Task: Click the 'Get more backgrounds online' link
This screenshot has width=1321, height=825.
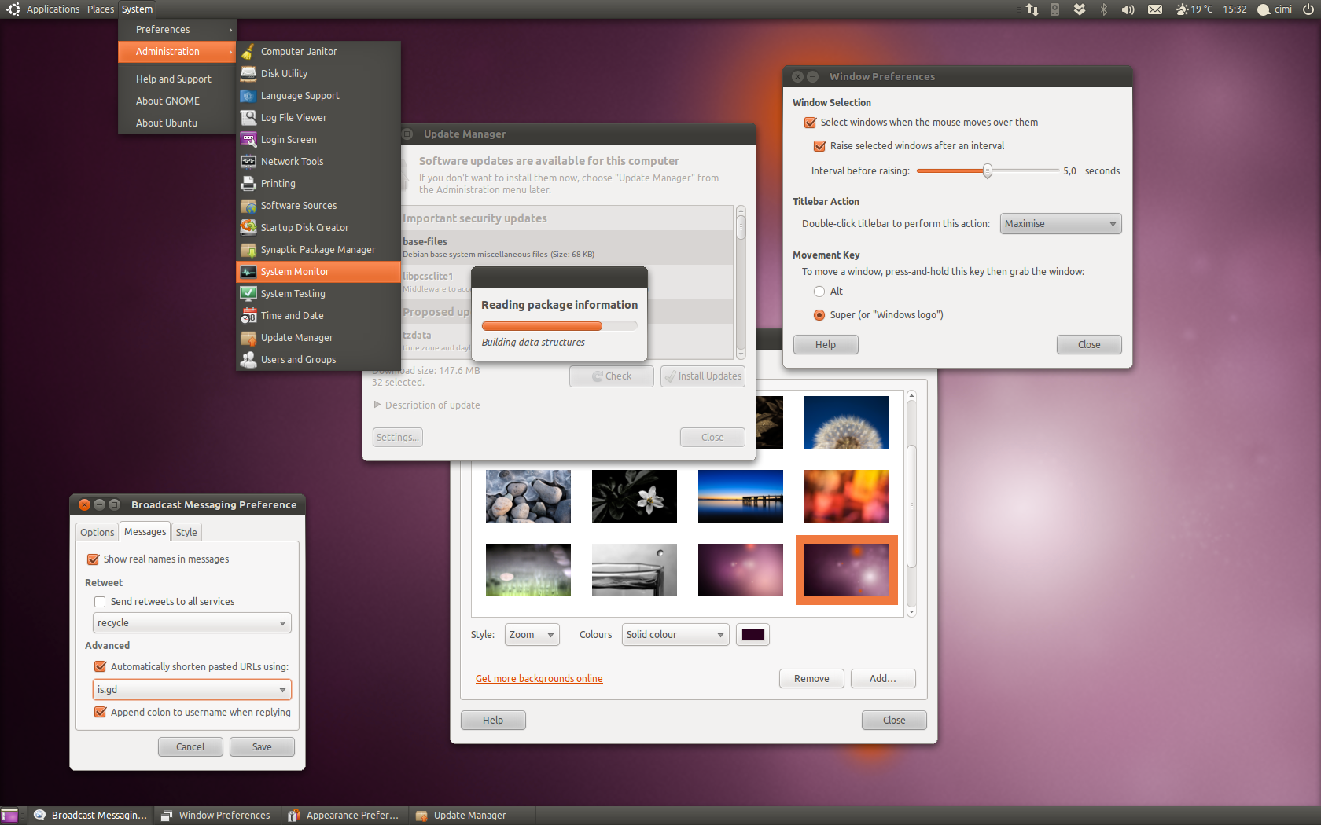Action: (x=539, y=679)
